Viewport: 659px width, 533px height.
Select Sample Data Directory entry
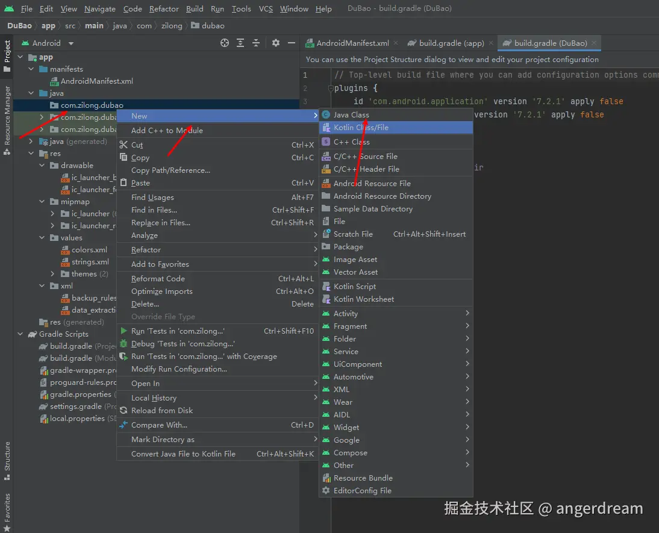click(396, 209)
